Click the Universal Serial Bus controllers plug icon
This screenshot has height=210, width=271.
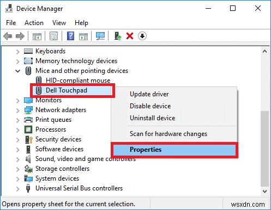tap(28, 188)
